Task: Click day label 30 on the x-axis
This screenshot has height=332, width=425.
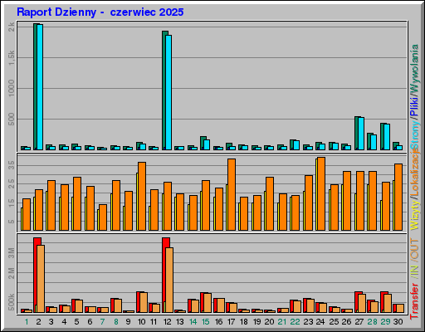Action: pos(398,322)
